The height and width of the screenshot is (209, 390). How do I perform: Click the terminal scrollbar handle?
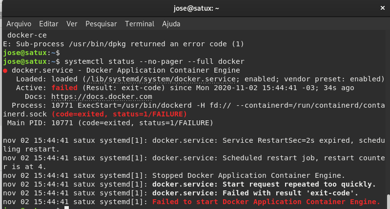[389, 202]
